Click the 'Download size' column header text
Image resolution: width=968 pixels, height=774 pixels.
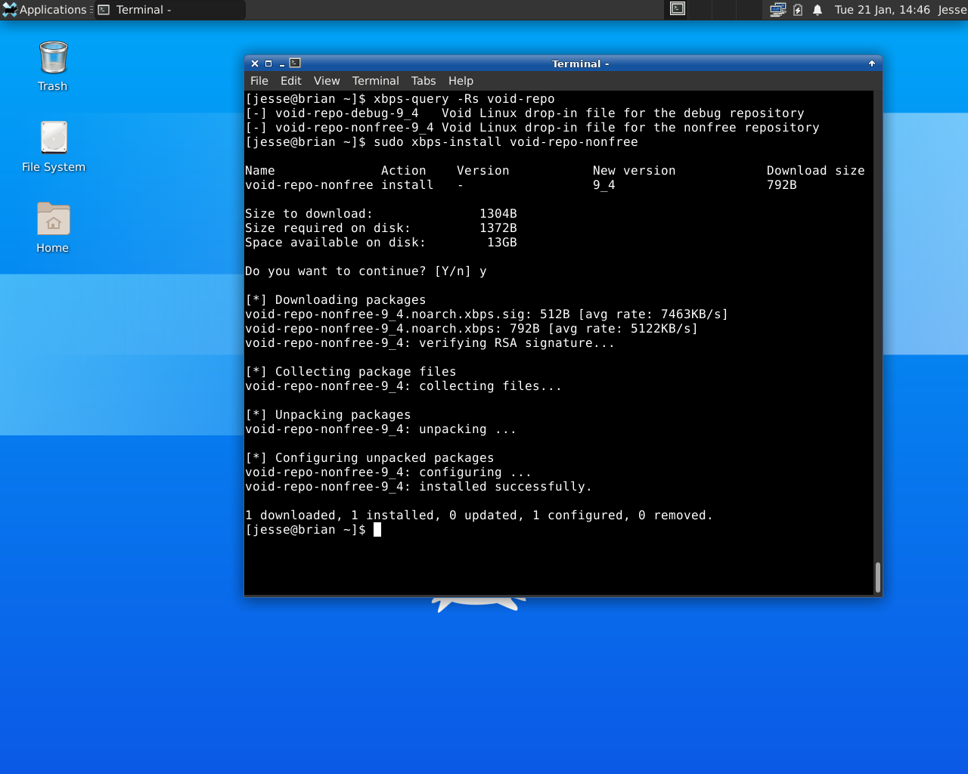click(x=816, y=171)
